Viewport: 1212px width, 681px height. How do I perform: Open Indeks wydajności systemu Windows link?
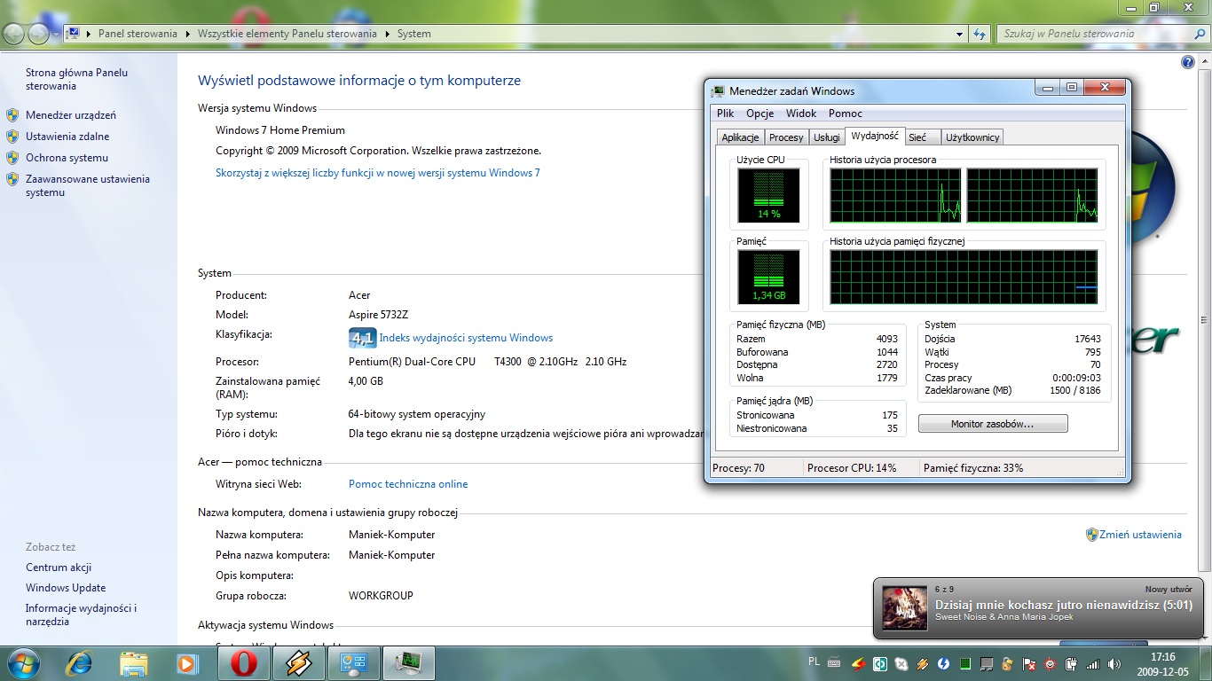coord(466,338)
